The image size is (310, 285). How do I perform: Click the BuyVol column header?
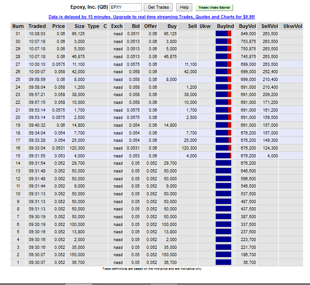coord(247,26)
